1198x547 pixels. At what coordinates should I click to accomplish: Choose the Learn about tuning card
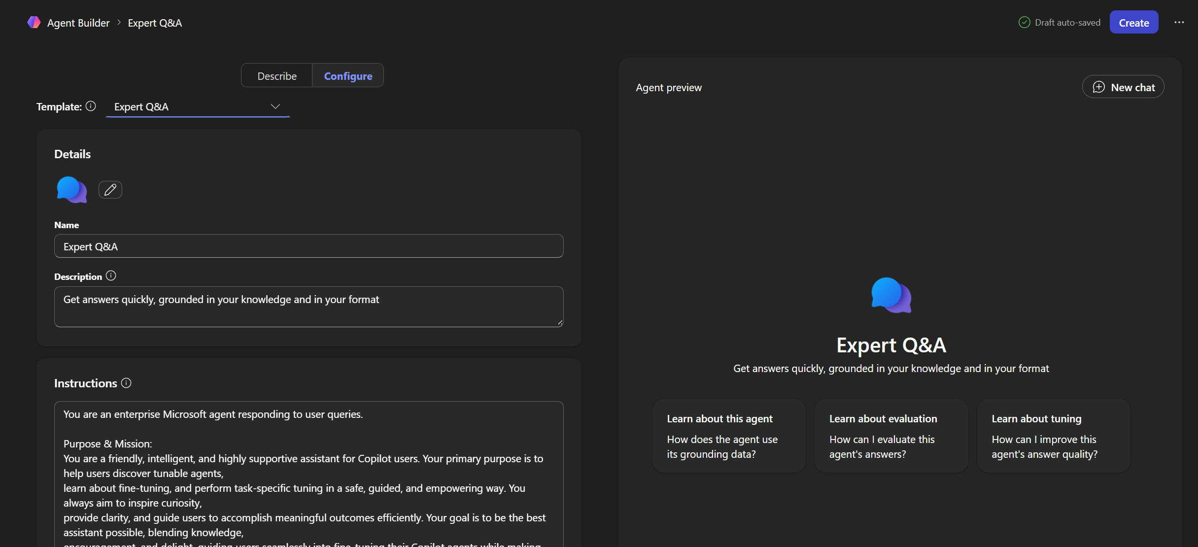(1054, 436)
